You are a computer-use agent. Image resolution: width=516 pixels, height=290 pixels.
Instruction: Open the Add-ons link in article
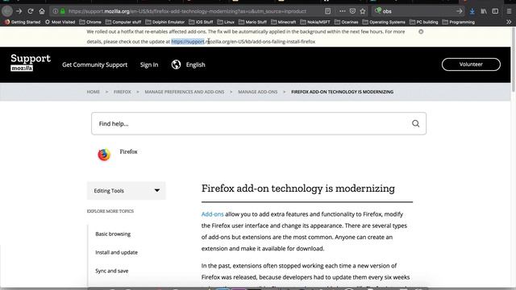pyautogui.click(x=212, y=214)
